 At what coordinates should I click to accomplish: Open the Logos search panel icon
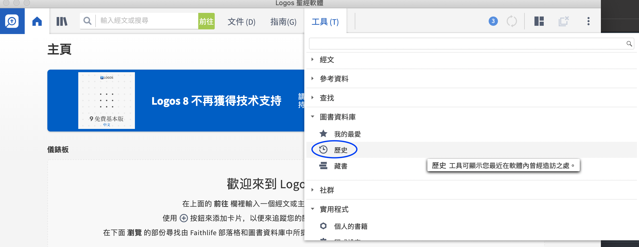click(x=12, y=21)
